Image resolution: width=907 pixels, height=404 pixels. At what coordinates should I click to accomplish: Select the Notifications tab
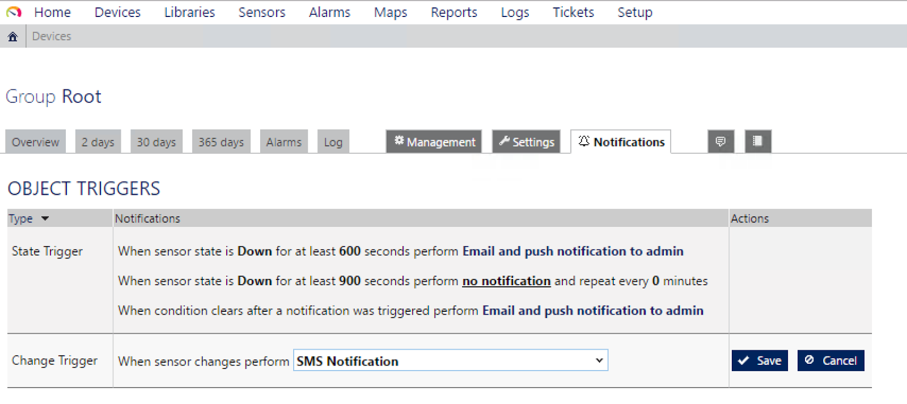pyautogui.click(x=621, y=142)
